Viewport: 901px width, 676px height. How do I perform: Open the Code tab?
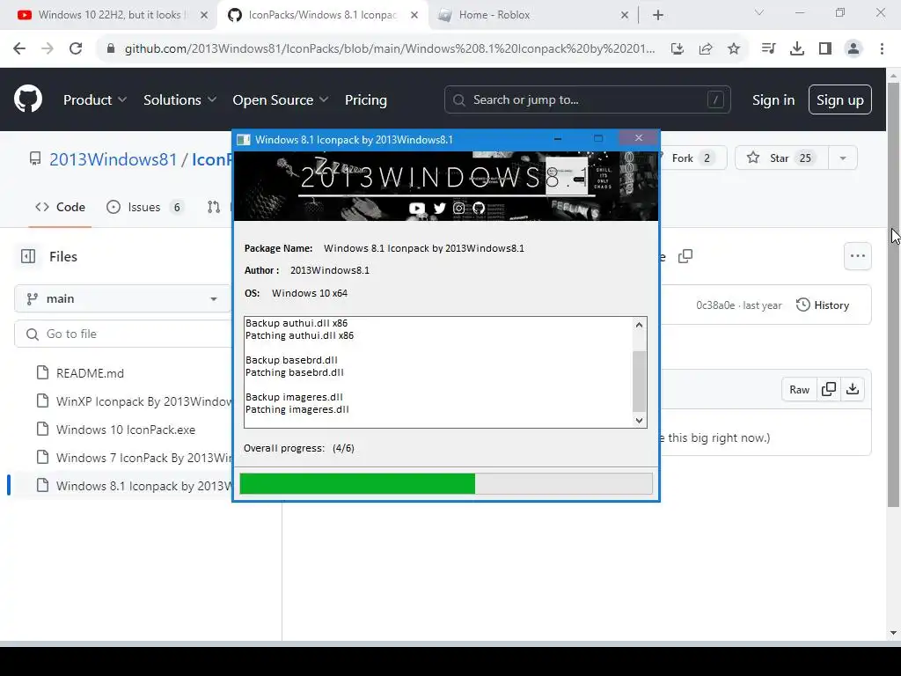pos(61,207)
